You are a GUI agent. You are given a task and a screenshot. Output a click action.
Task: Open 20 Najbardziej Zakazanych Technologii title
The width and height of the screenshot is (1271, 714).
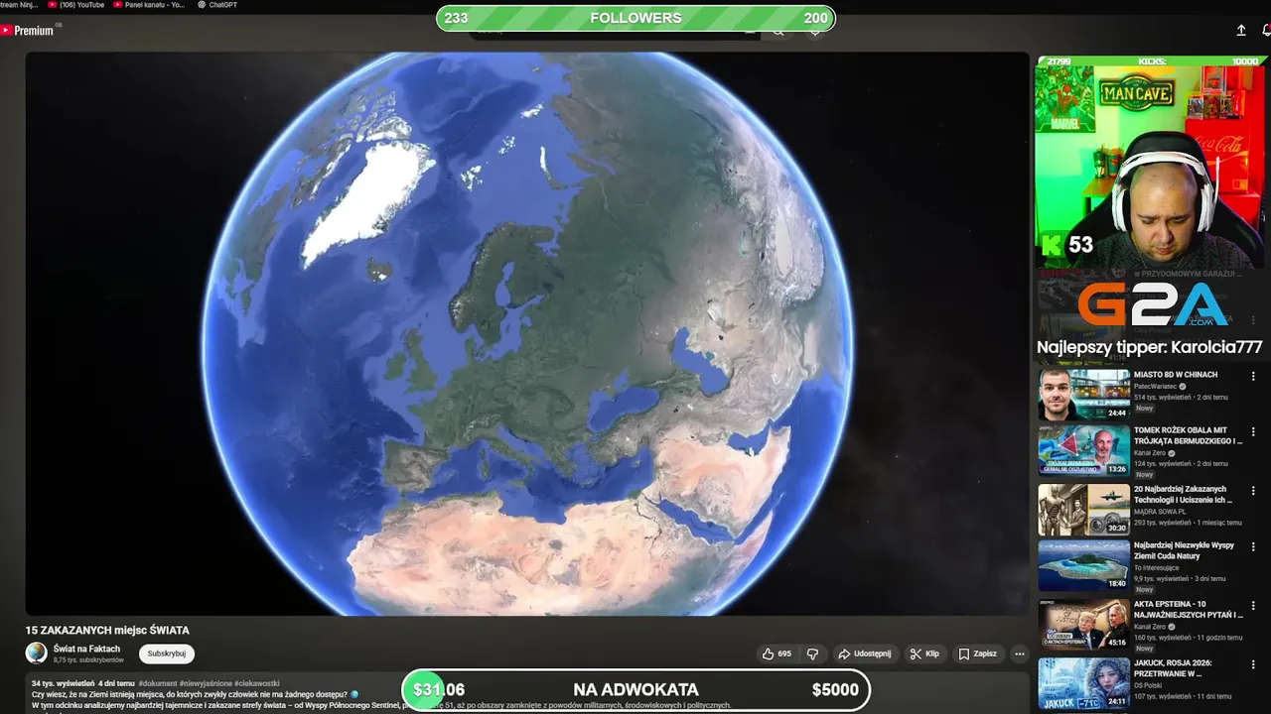tap(1184, 494)
